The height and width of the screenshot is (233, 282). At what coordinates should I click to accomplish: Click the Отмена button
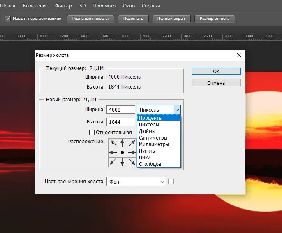pos(216,83)
